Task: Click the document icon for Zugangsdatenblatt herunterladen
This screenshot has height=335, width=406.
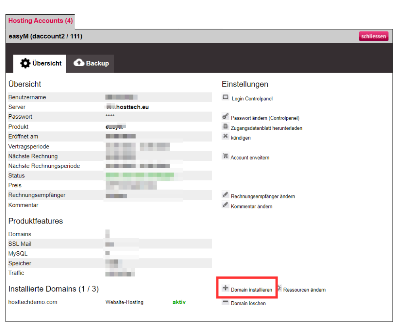Action: click(225, 127)
